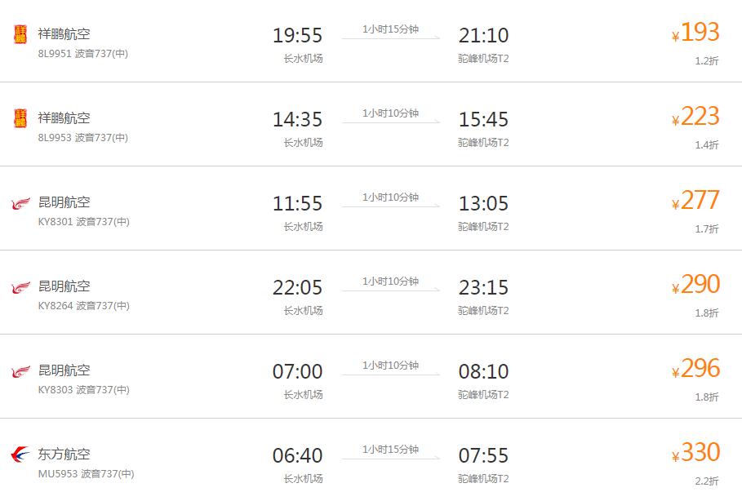This screenshot has width=742, height=501.
Task: Click the 22:05 departure time
Action: [x=297, y=288]
